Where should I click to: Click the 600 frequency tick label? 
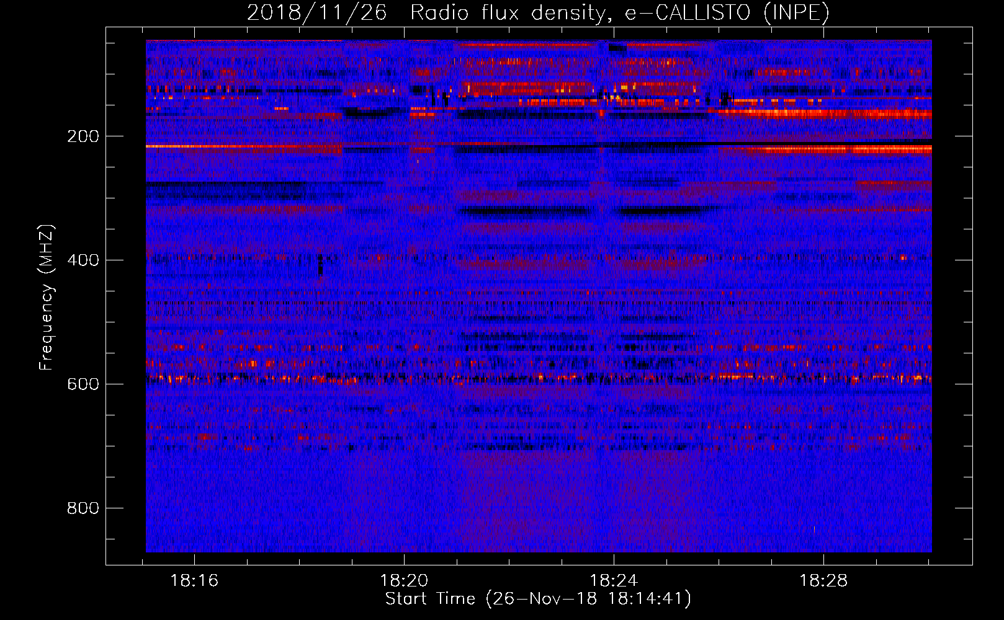(83, 384)
